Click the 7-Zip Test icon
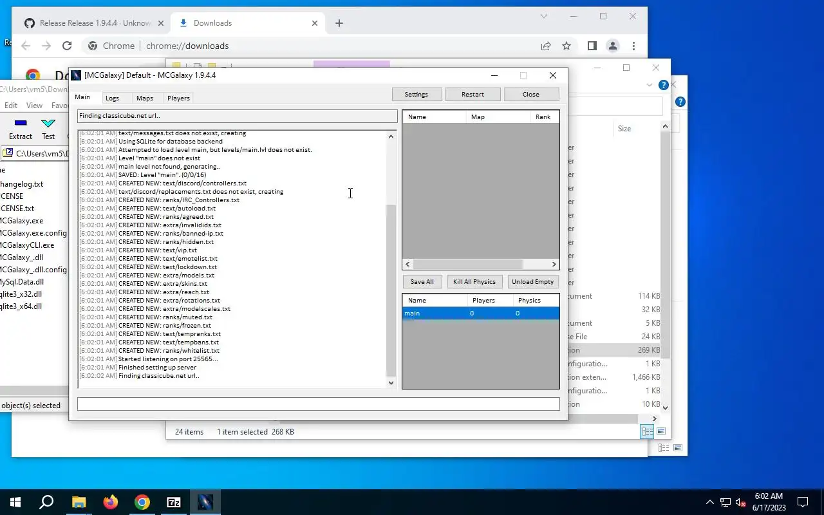This screenshot has width=824, height=515. (48, 129)
